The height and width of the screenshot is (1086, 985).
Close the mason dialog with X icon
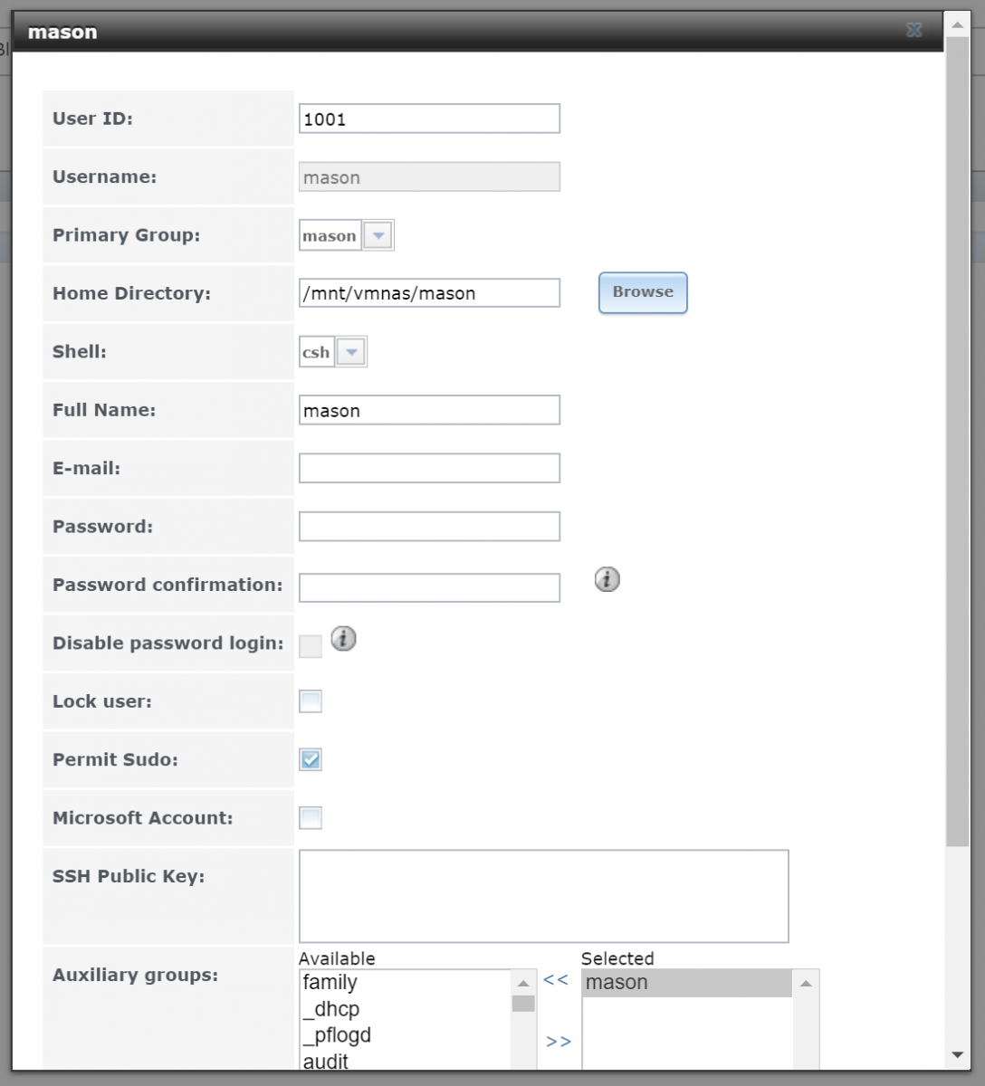[914, 30]
